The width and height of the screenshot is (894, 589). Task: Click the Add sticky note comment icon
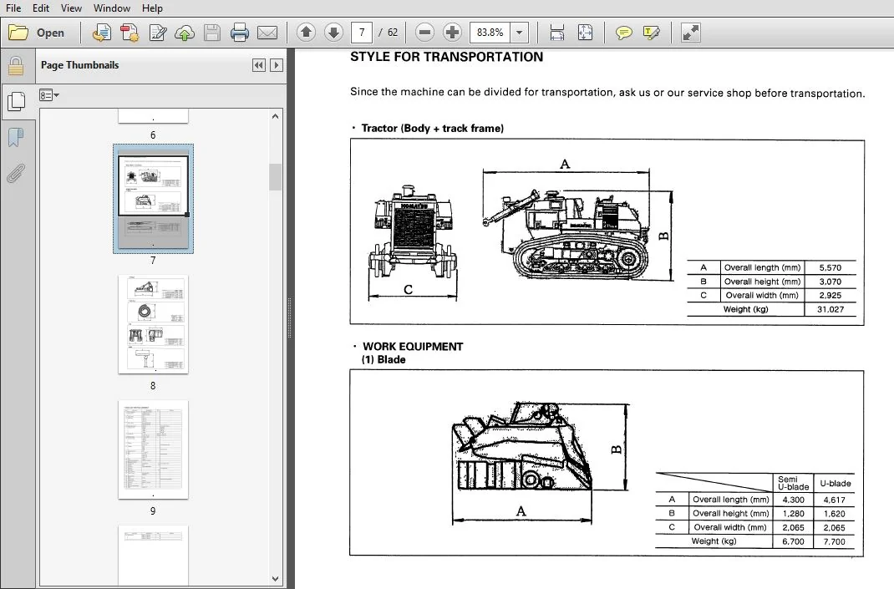point(624,33)
